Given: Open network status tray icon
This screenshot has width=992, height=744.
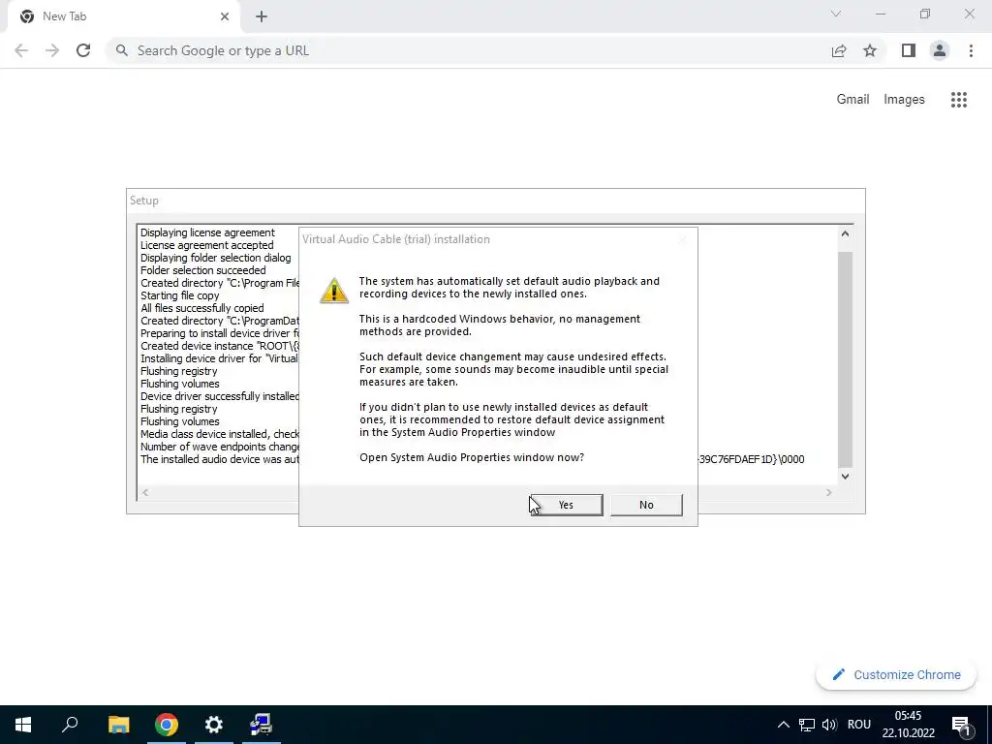Looking at the screenshot, I should (807, 725).
